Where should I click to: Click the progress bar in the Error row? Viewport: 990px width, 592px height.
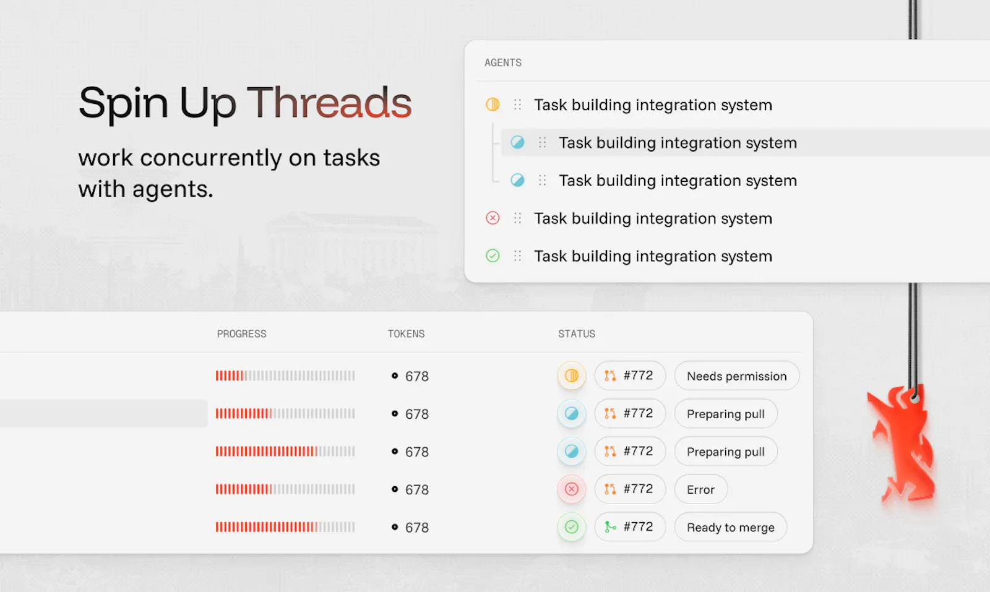[285, 489]
